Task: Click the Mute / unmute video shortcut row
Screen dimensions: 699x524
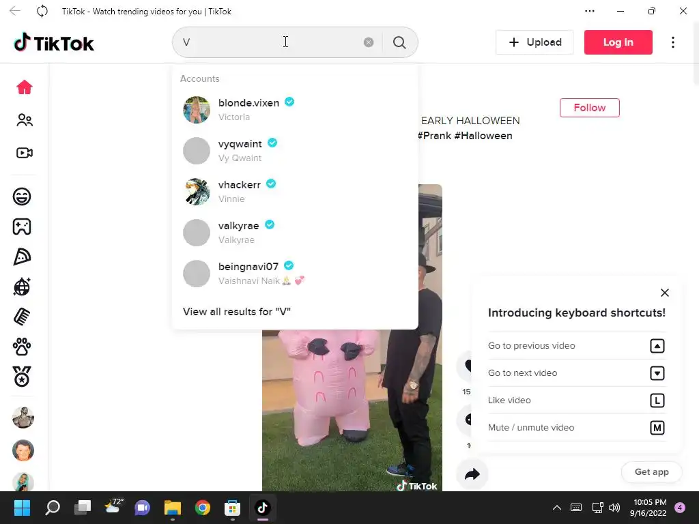Action: [576, 427]
